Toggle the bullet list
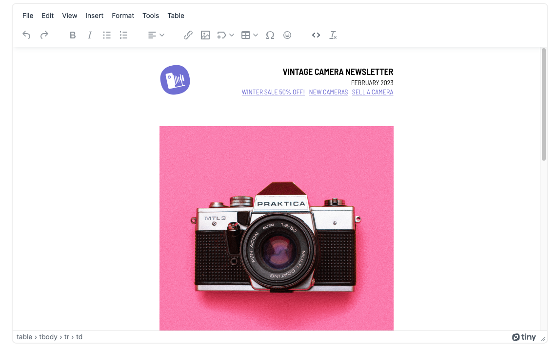 point(107,35)
